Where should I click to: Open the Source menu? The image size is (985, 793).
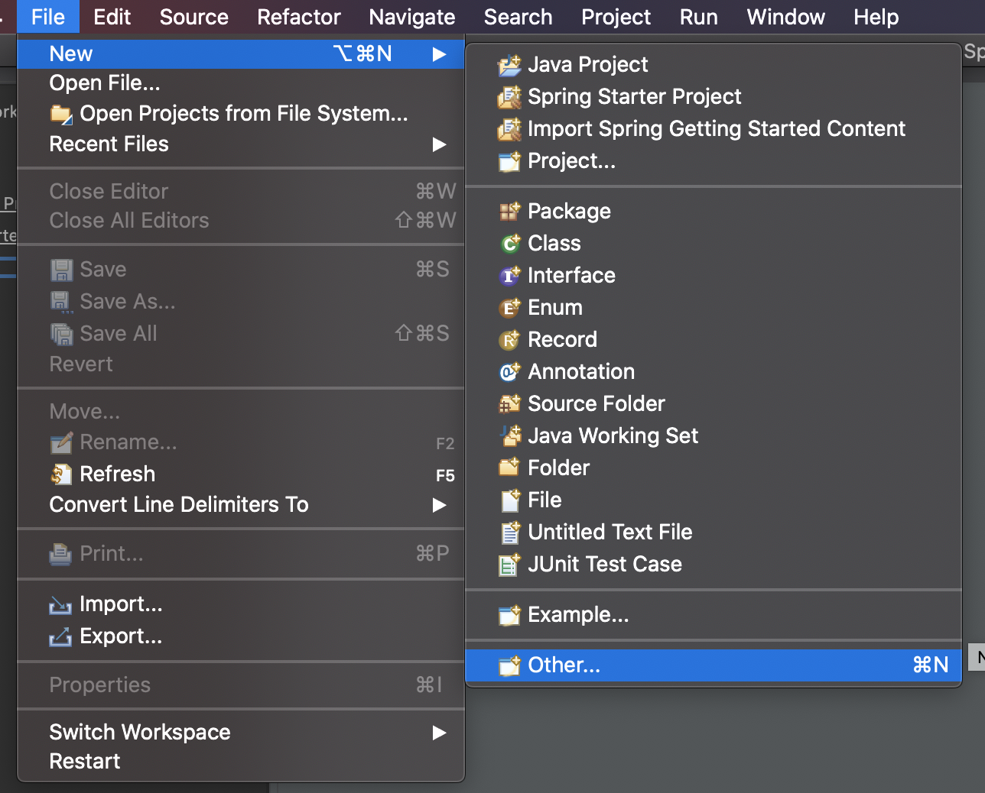194,17
